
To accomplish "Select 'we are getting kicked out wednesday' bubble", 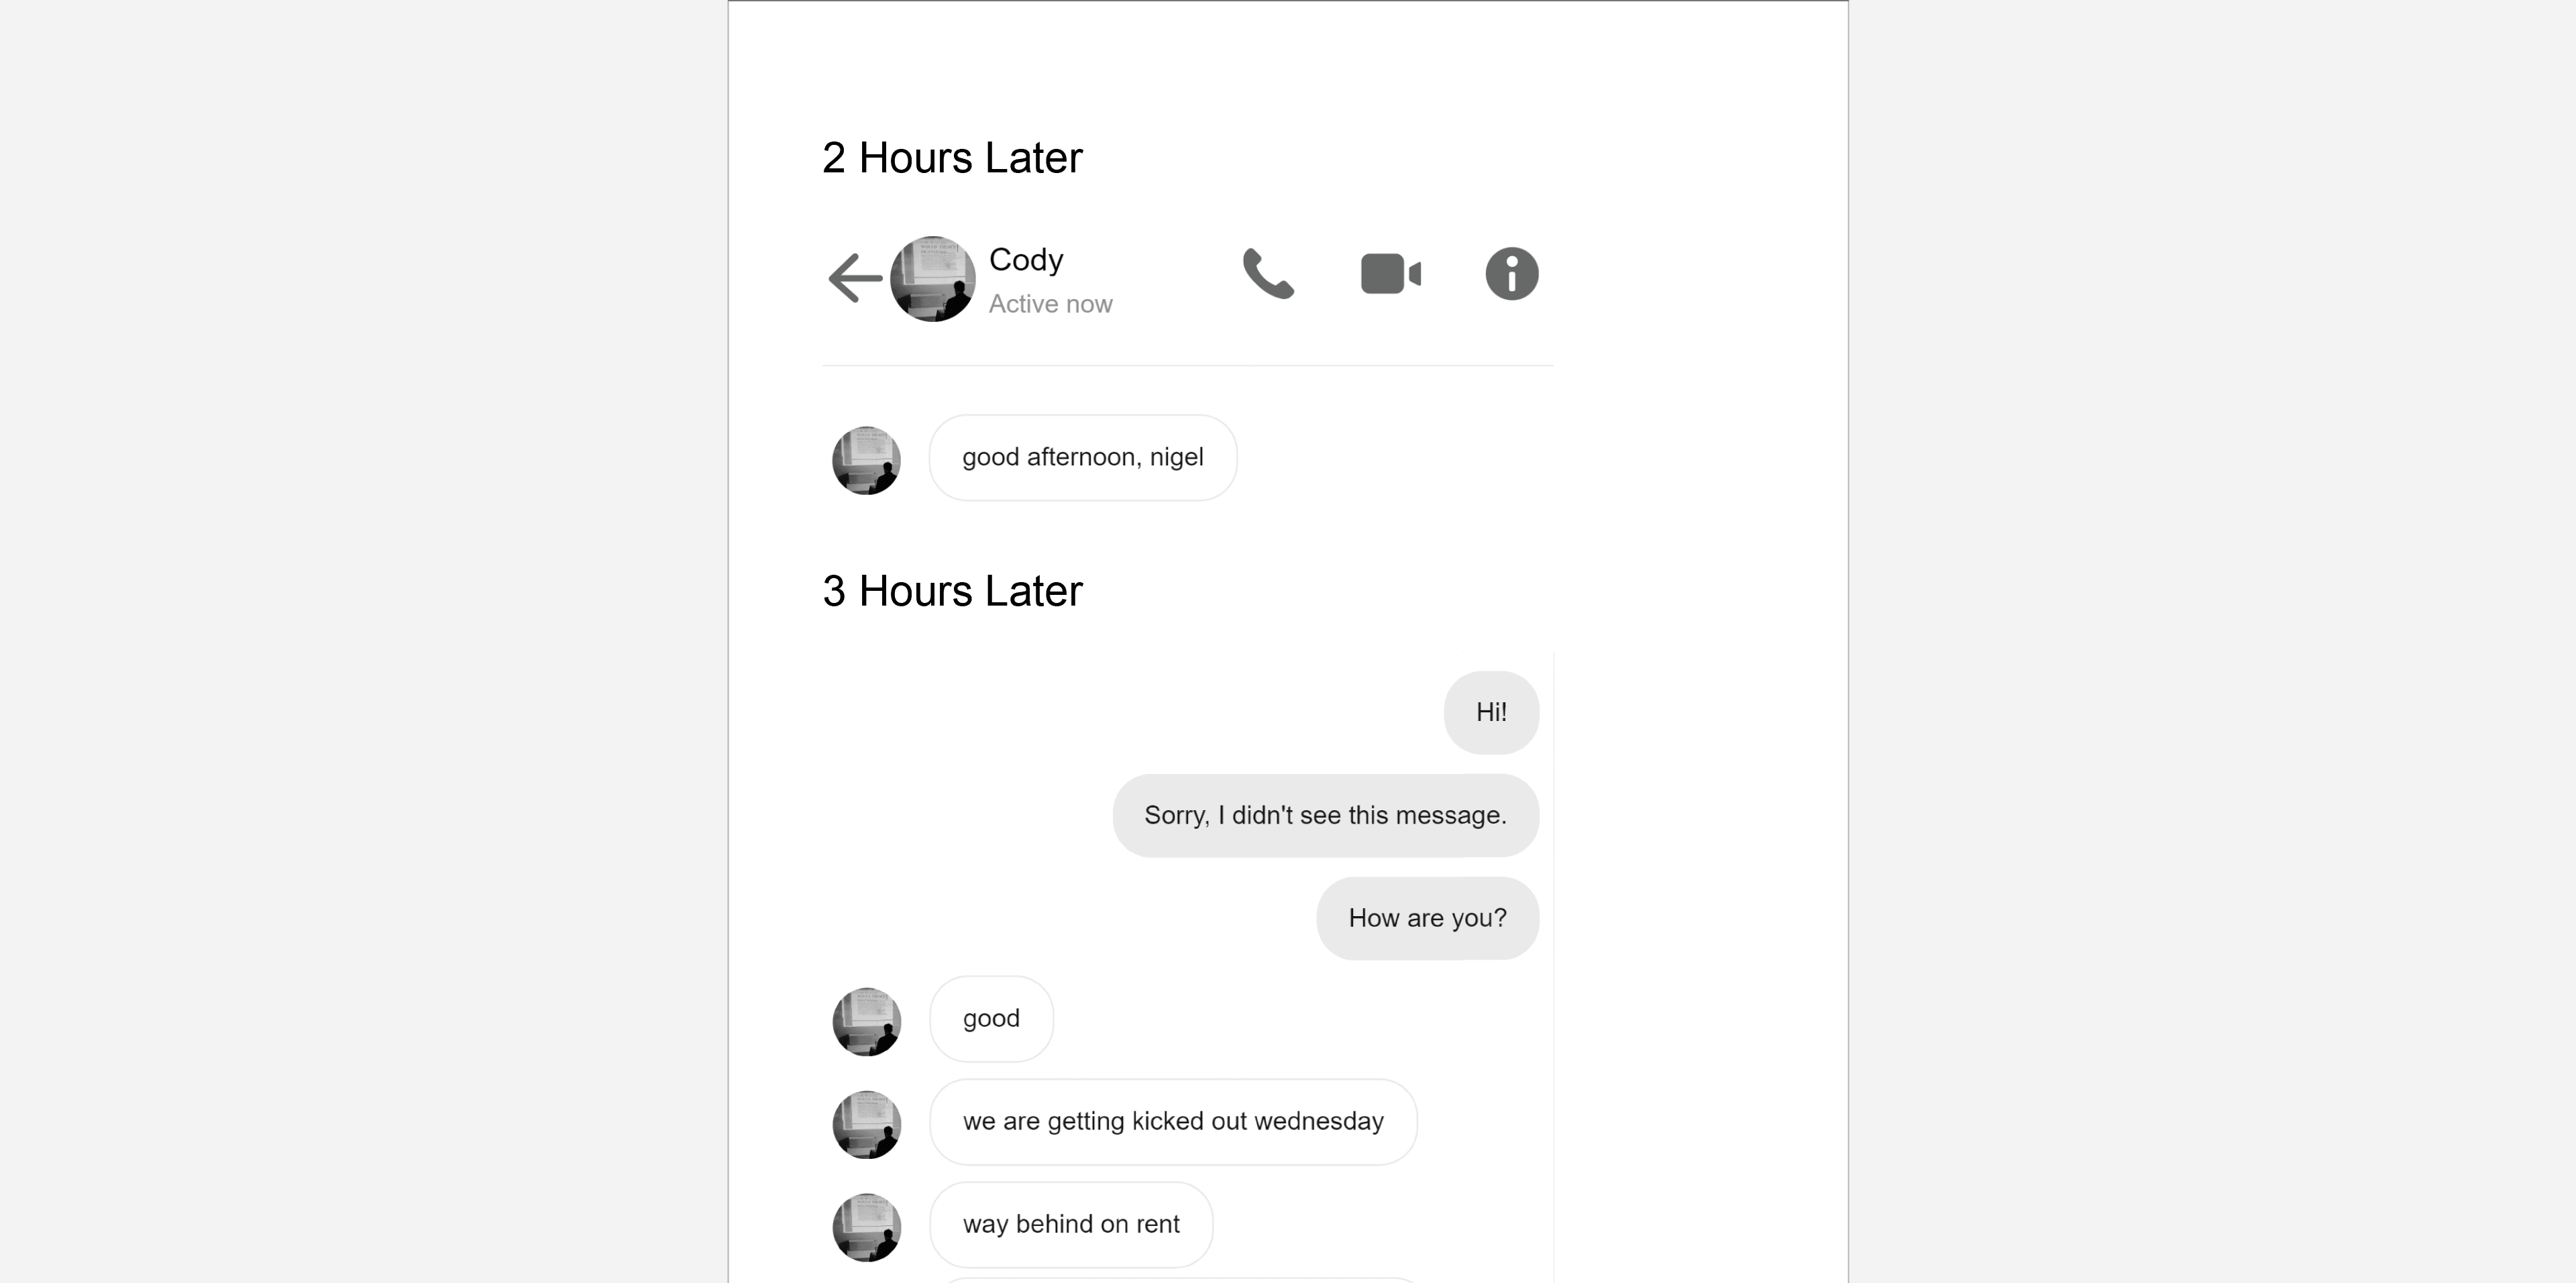I will 1173,1122.
